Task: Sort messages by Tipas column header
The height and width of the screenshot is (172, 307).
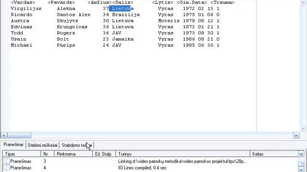Action: click(22, 154)
